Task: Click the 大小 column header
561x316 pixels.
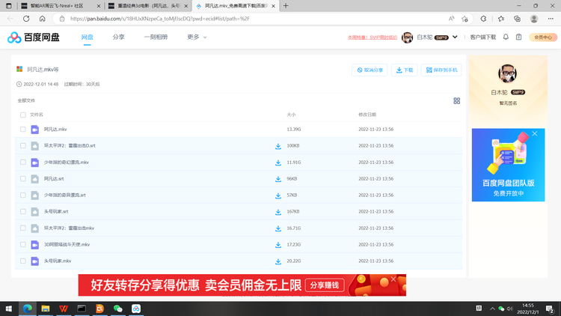Action: [x=291, y=115]
